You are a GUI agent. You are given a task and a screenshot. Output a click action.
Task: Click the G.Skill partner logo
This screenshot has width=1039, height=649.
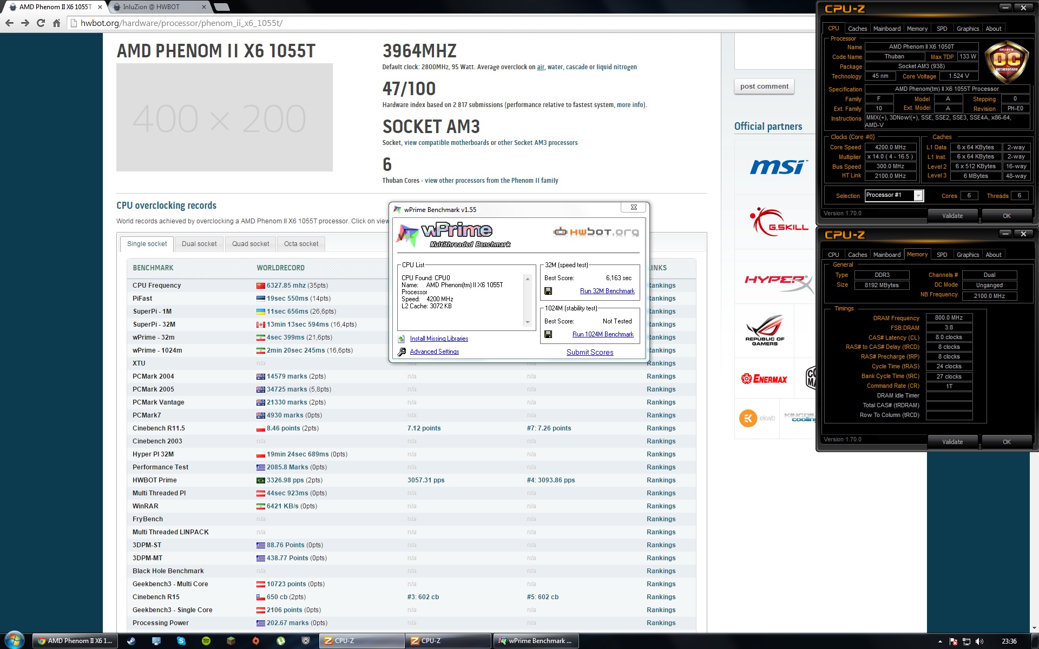(778, 222)
